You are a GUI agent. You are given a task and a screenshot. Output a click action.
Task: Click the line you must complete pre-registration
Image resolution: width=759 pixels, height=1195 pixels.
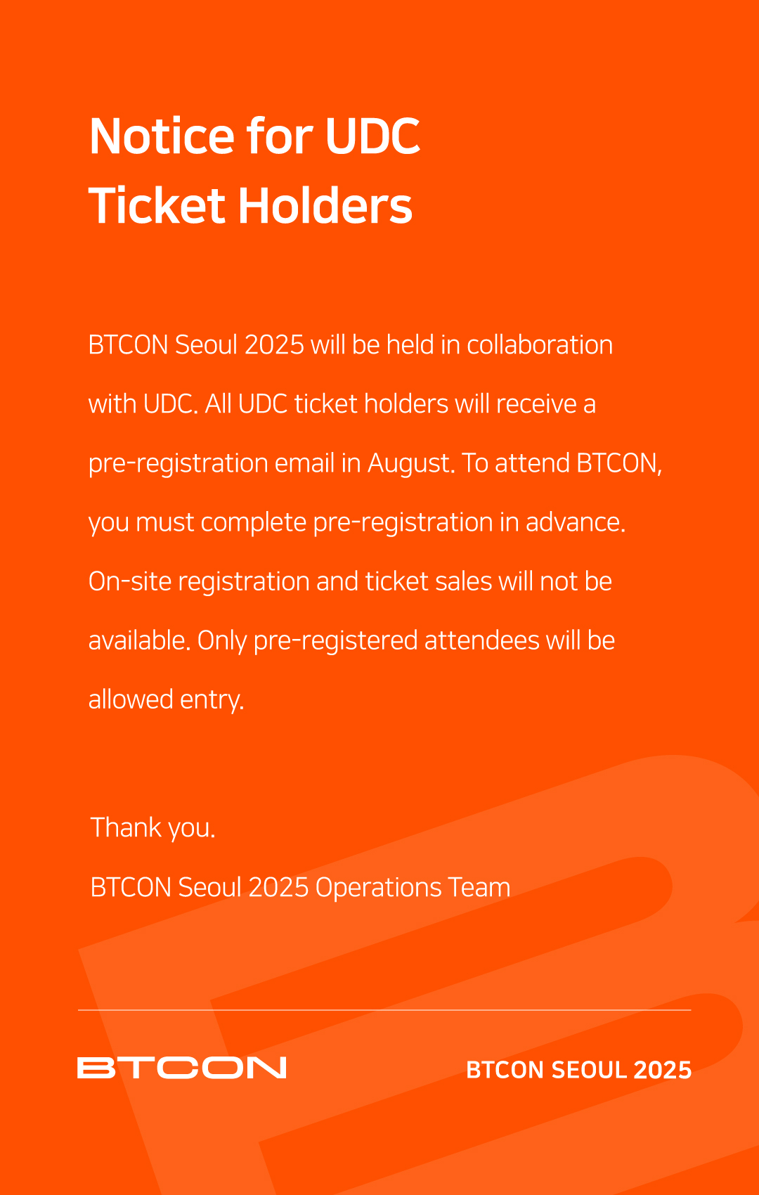[x=357, y=523]
